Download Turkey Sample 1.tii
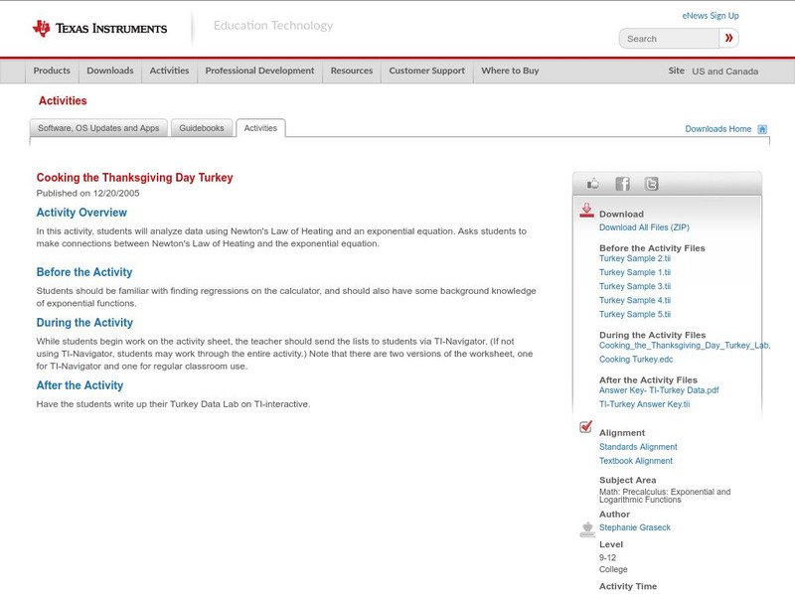Screen dimensions: 795x594 pos(635,273)
